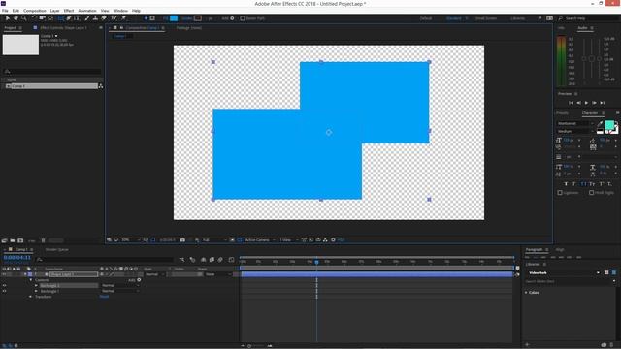Toggle Rectangle 2 visibility eye
The height and width of the screenshot is (349, 621).
pos(4,285)
